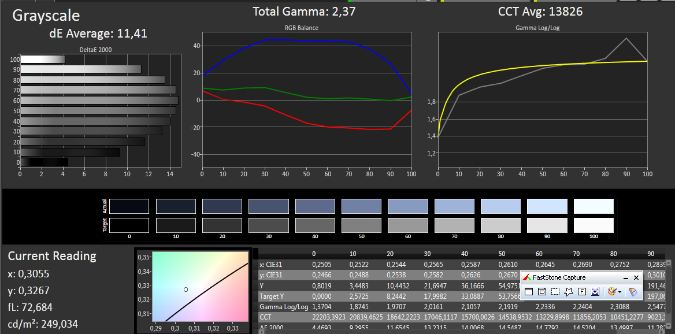
Task: Click the CCT row label in data table
Action: pyautogui.click(x=266, y=317)
